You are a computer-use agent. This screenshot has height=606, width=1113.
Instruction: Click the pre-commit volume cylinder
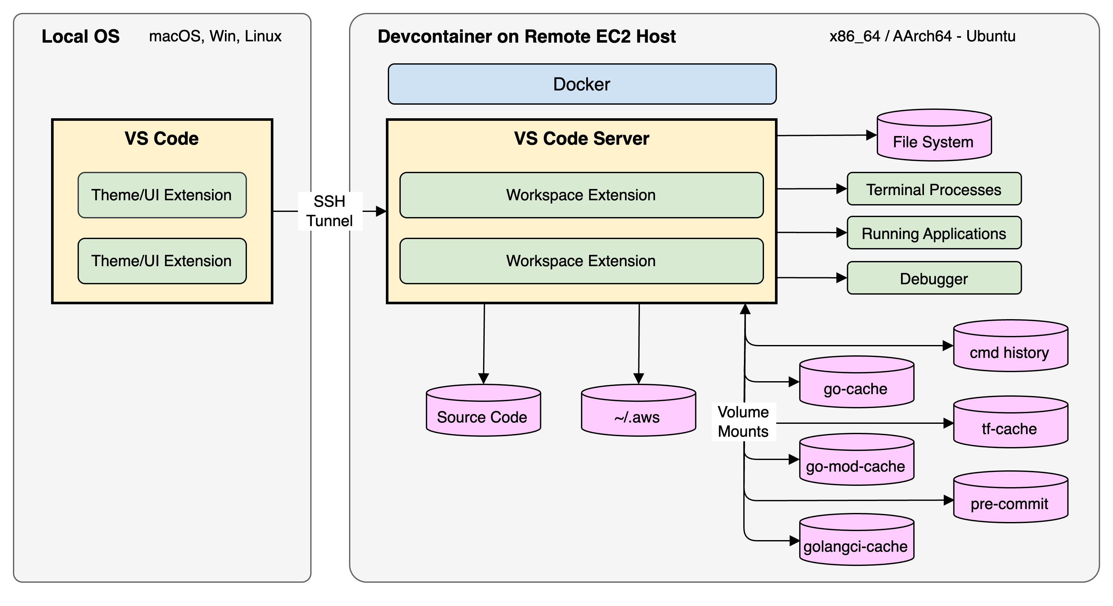click(1011, 497)
